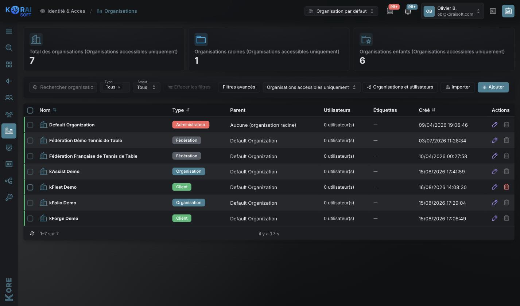Screen dimensions: 520x306
Task: Open the Groups sidebar icon
Action: click(9, 114)
